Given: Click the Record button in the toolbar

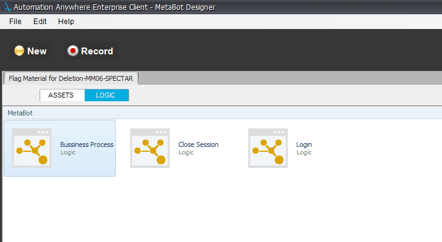Looking at the screenshot, I should click(91, 51).
